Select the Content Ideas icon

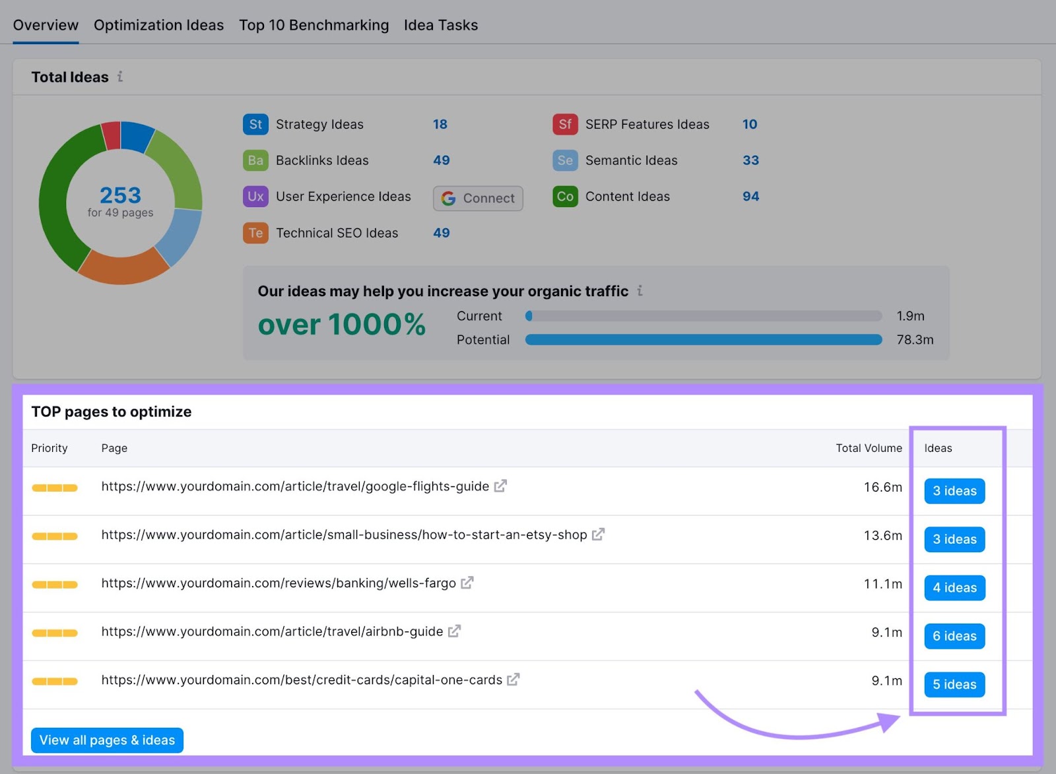point(565,197)
